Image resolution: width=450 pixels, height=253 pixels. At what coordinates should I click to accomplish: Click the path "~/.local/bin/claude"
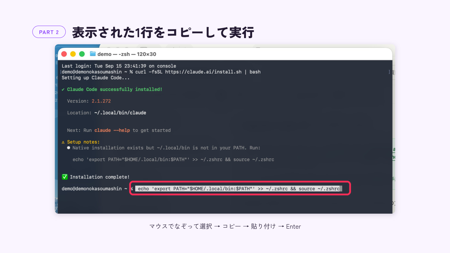(x=120, y=113)
